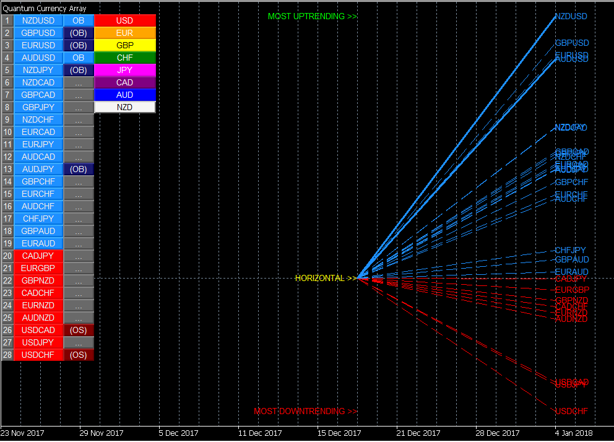
Task: Select the USDCHF pair in row 28
Action: (38, 355)
